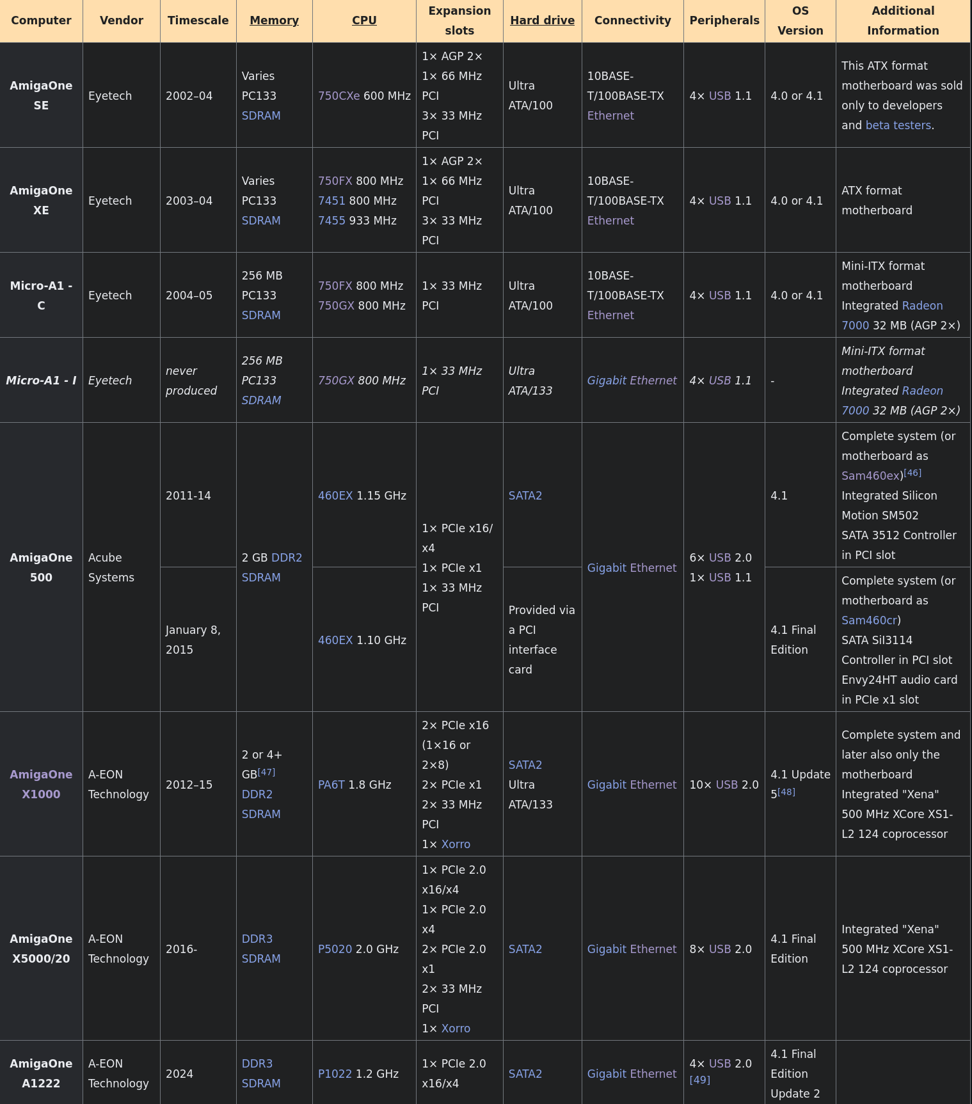Open the CPU column header link
Screen dimensions: 972x1104
click(x=364, y=20)
